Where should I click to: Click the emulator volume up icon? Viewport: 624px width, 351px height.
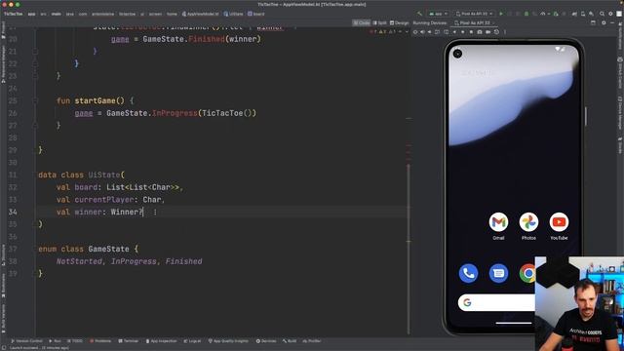pos(422,32)
